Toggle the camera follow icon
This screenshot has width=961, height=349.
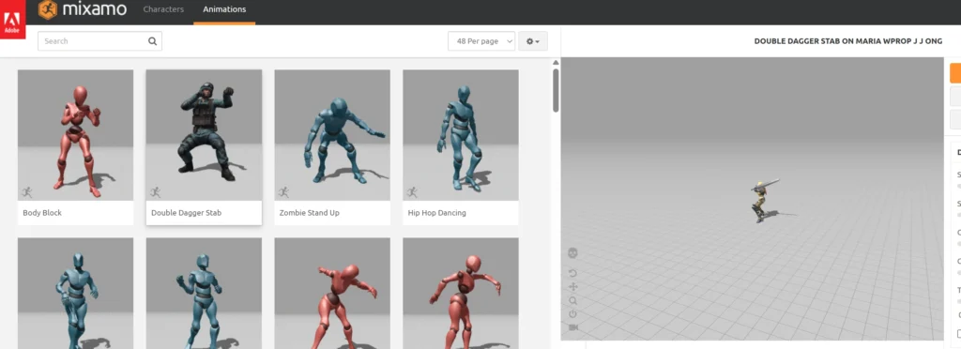point(573,327)
